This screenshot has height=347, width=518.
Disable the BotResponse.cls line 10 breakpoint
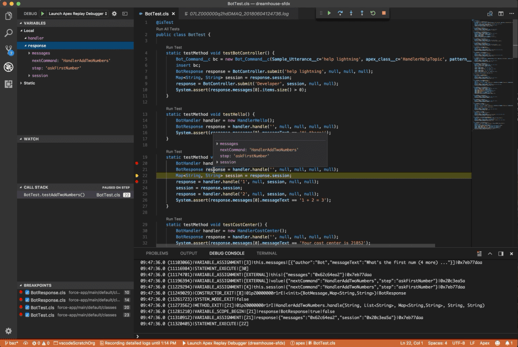click(x=27, y=293)
